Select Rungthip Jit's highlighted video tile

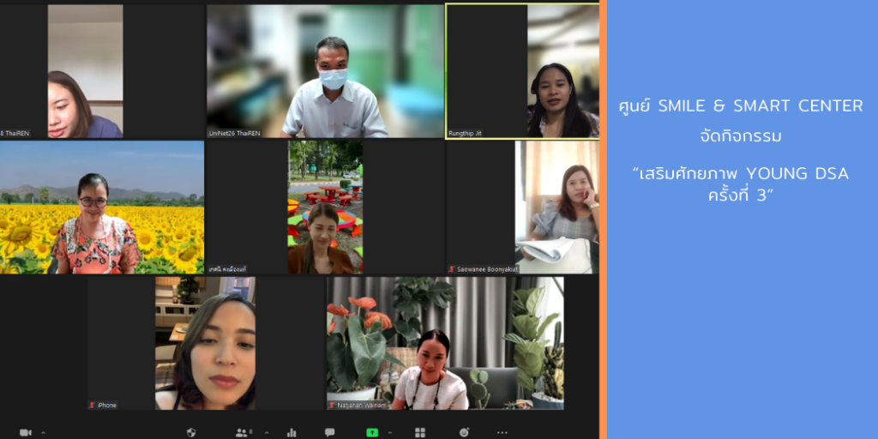522,70
